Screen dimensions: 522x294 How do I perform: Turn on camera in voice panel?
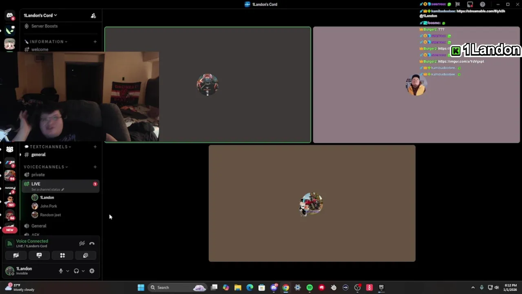tap(16, 255)
